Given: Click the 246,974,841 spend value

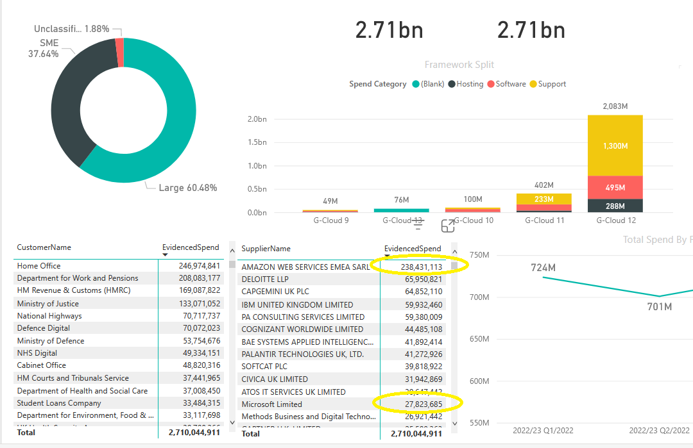Looking at the screenshot, I should [x=200, y=266].
